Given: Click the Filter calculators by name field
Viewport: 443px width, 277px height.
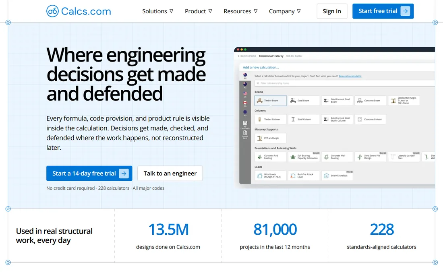Looking at the screenshot, I should (x=345, y=83).
